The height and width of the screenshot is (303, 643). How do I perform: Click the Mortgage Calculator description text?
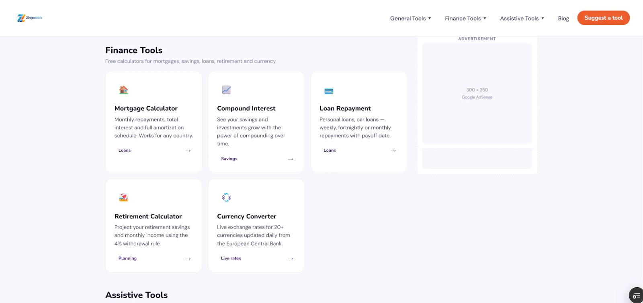154,128
